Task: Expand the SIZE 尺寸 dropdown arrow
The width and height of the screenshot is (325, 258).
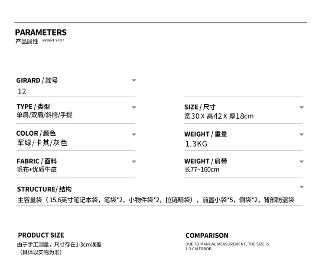Action: pos(302,107)
